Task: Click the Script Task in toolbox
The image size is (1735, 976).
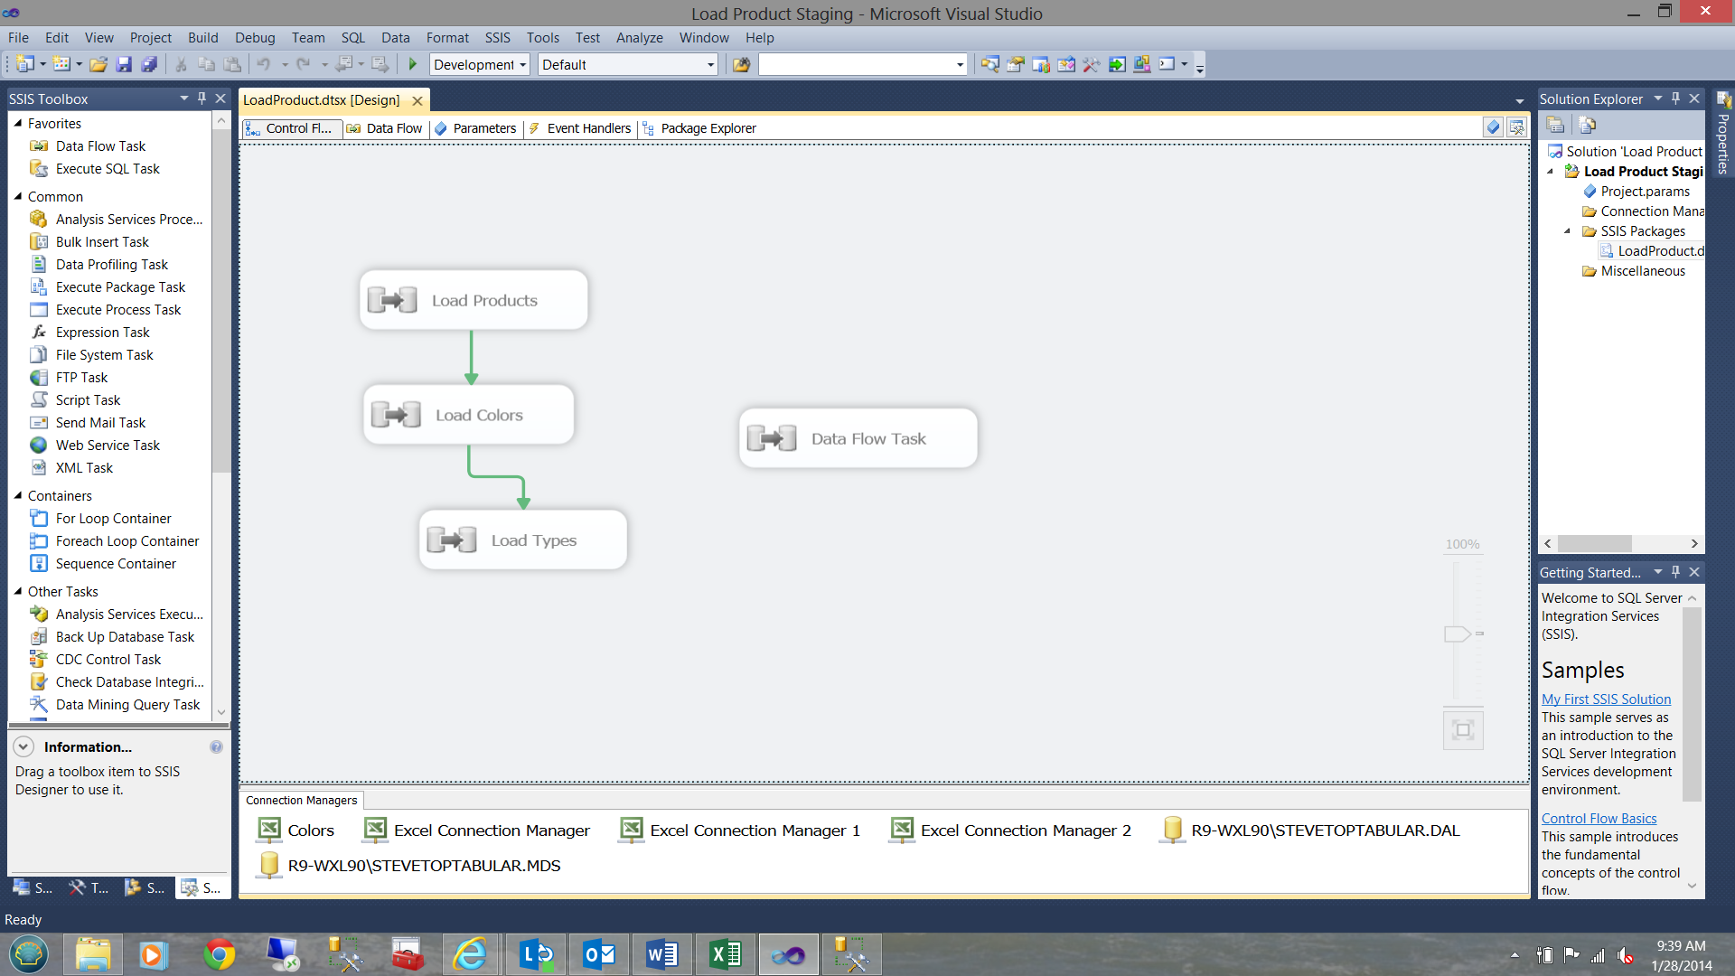Action: (88, 400)
